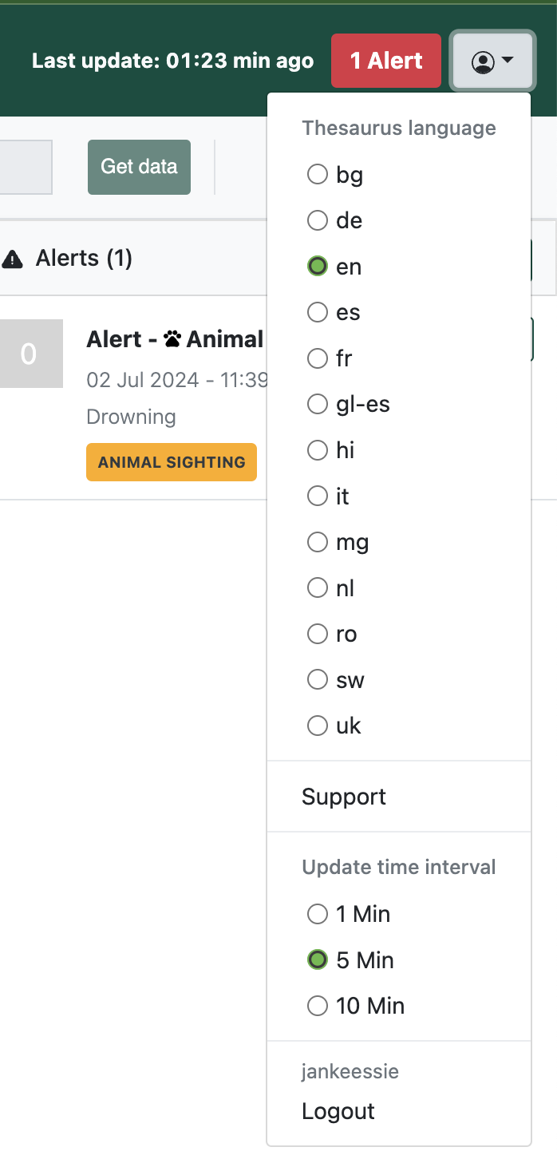Click the red 1 Alert button
This screenshot has width=557, height=1151.
386,61
